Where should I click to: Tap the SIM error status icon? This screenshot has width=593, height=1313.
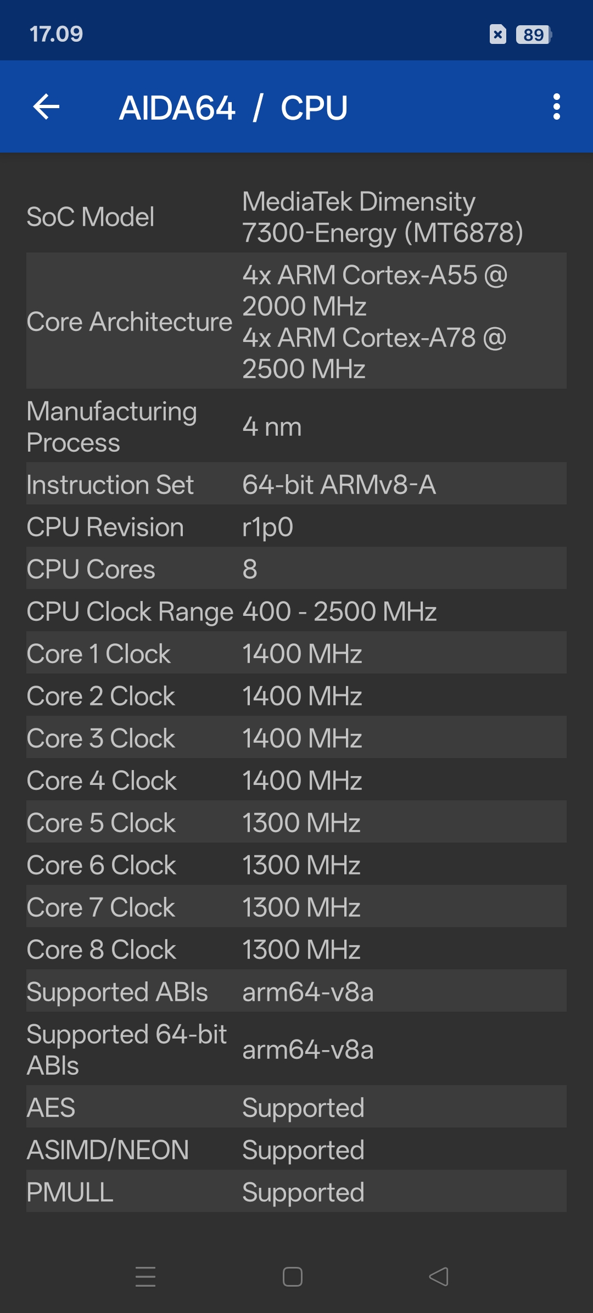coord(497,35)
